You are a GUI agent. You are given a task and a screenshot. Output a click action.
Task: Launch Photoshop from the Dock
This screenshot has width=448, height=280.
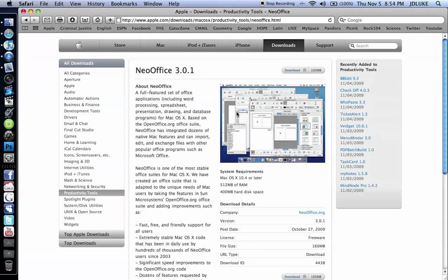pos(9,147)
